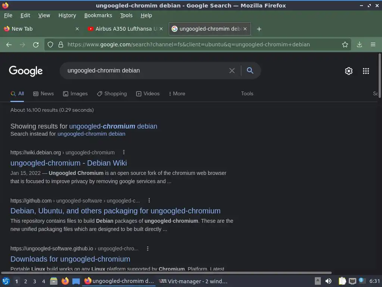382x287 pixels.
Task: Open the Bookmarks menu
Action: 98,15
